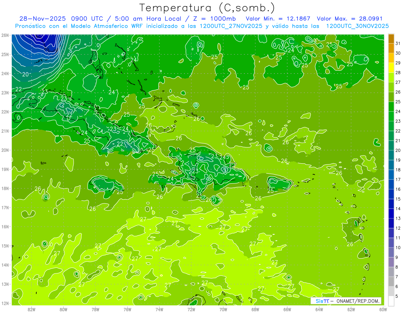Click "1200UTC_30NOV2025" valid-until time text
The image size is (407, 314).
pos(357,26)
